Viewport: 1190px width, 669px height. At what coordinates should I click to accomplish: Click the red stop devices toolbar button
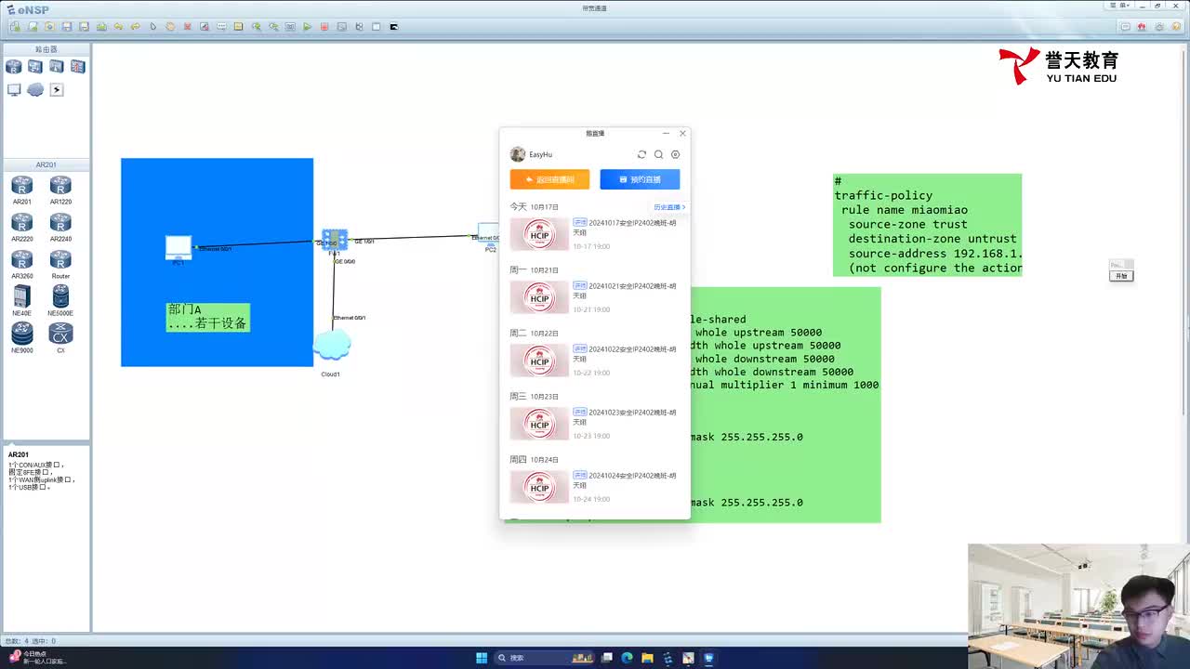click(x=324, y=27)
